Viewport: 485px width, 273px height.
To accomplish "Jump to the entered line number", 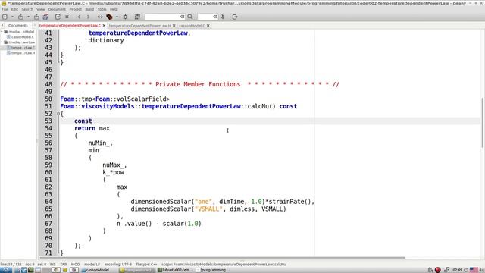I will click(223, 17).
